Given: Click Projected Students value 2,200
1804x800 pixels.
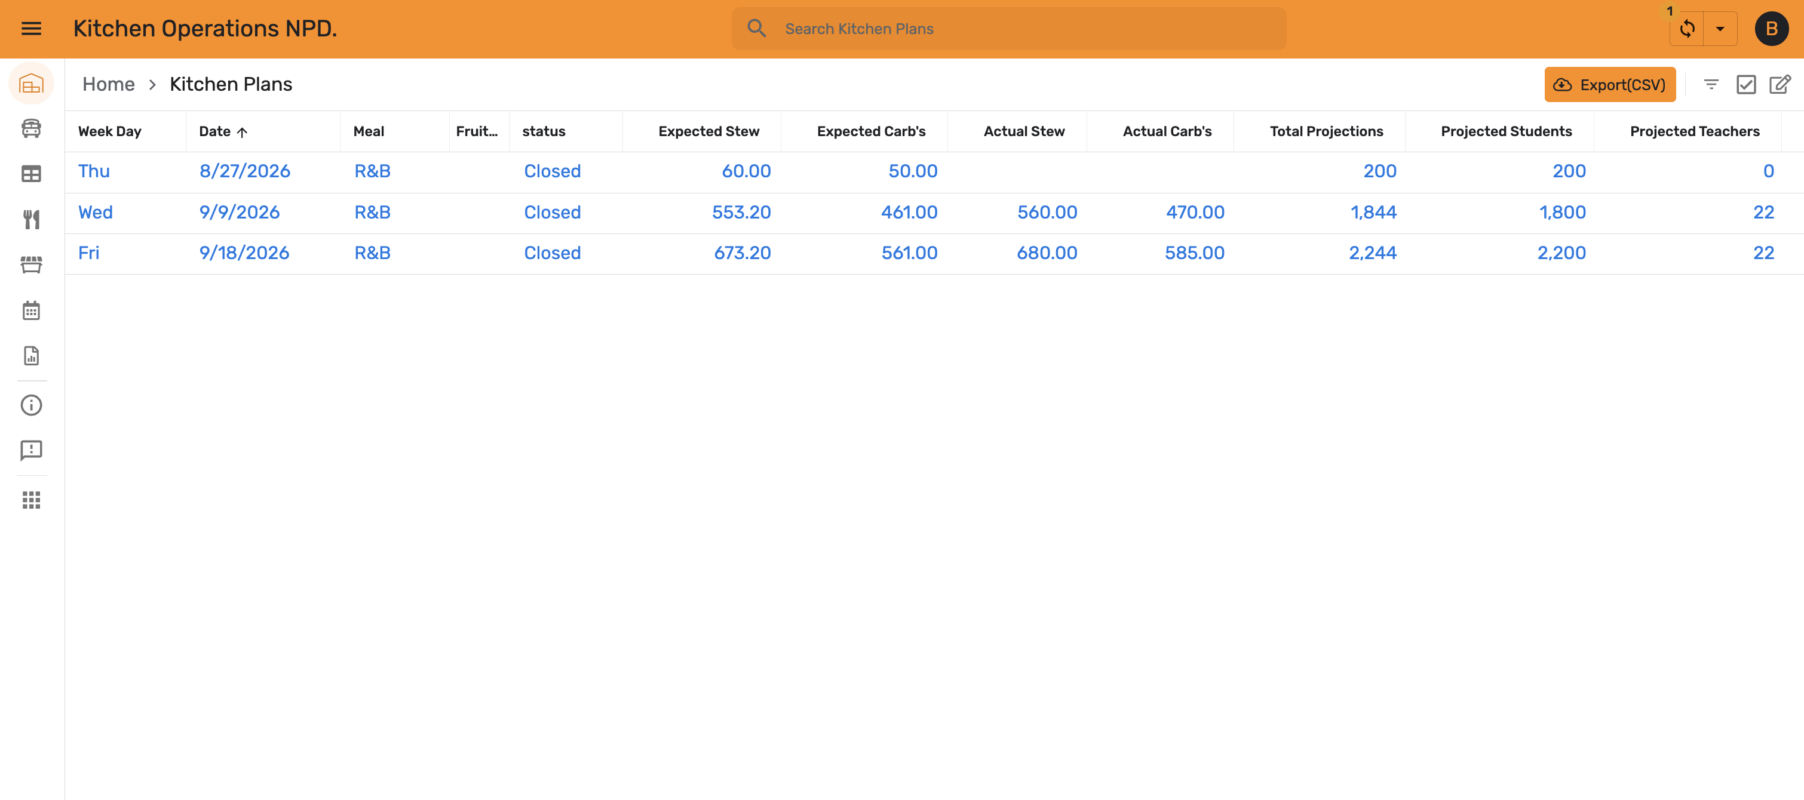Looking at the screenshot, I should [x=1561, y=253].
